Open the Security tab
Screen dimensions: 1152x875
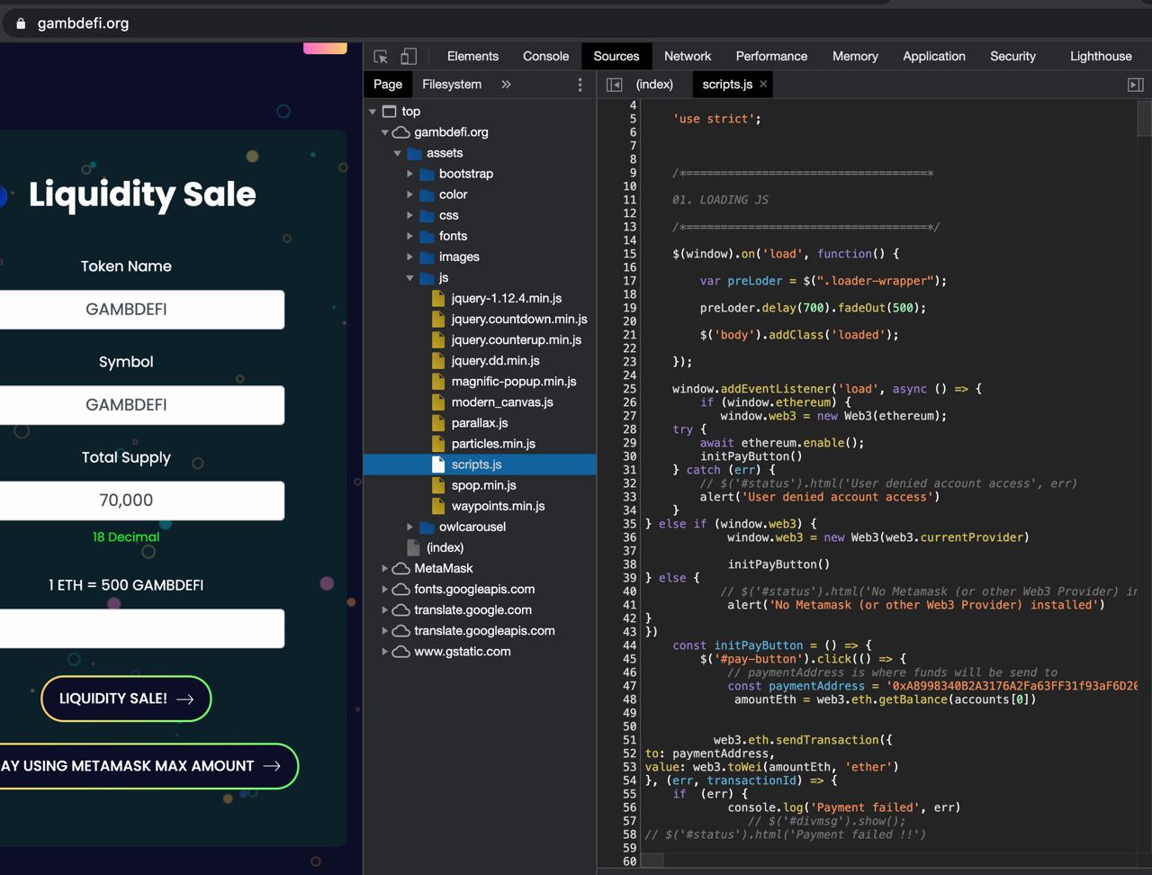1012,56
